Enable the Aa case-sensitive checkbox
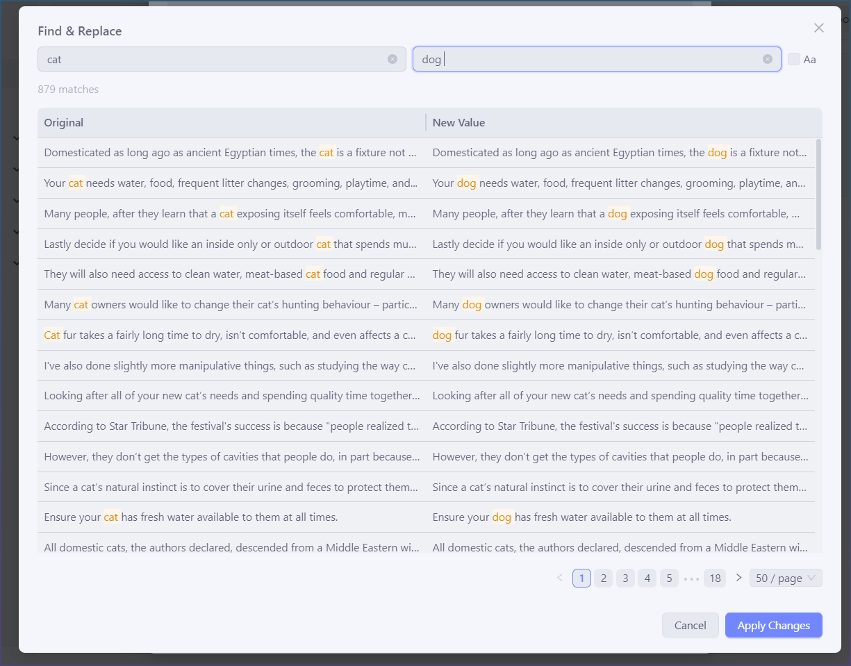 tap(794, 59)
